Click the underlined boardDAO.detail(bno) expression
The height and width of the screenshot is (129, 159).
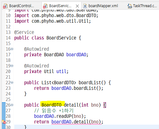pyautogui.click(x=76, y=122)
